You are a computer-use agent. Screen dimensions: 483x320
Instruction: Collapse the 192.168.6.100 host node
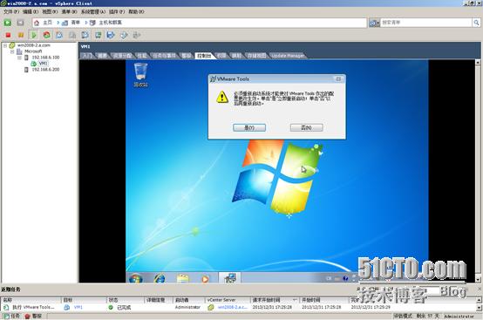[x=19, y=58]
